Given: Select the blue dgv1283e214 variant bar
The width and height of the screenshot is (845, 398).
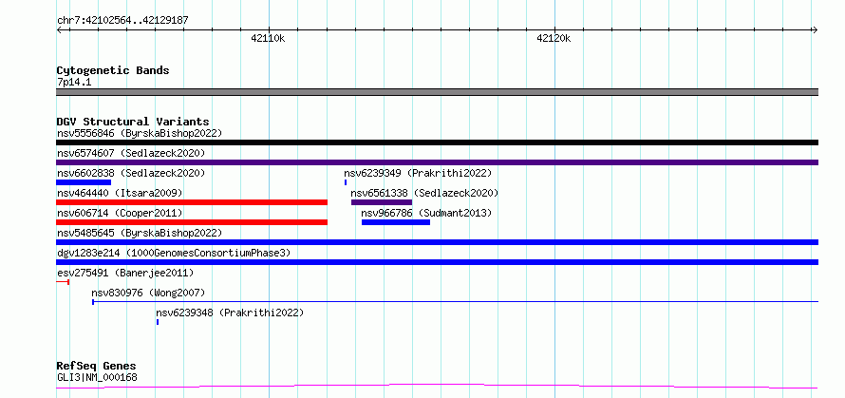Looking at the screenshot, I should click(x=437, y=262).
